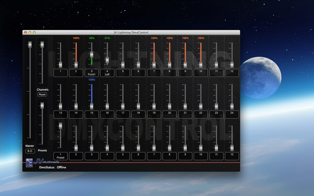Click the JV Multimedia logo icon
This screenshot has width=314, height=196.
click(29, 163)
